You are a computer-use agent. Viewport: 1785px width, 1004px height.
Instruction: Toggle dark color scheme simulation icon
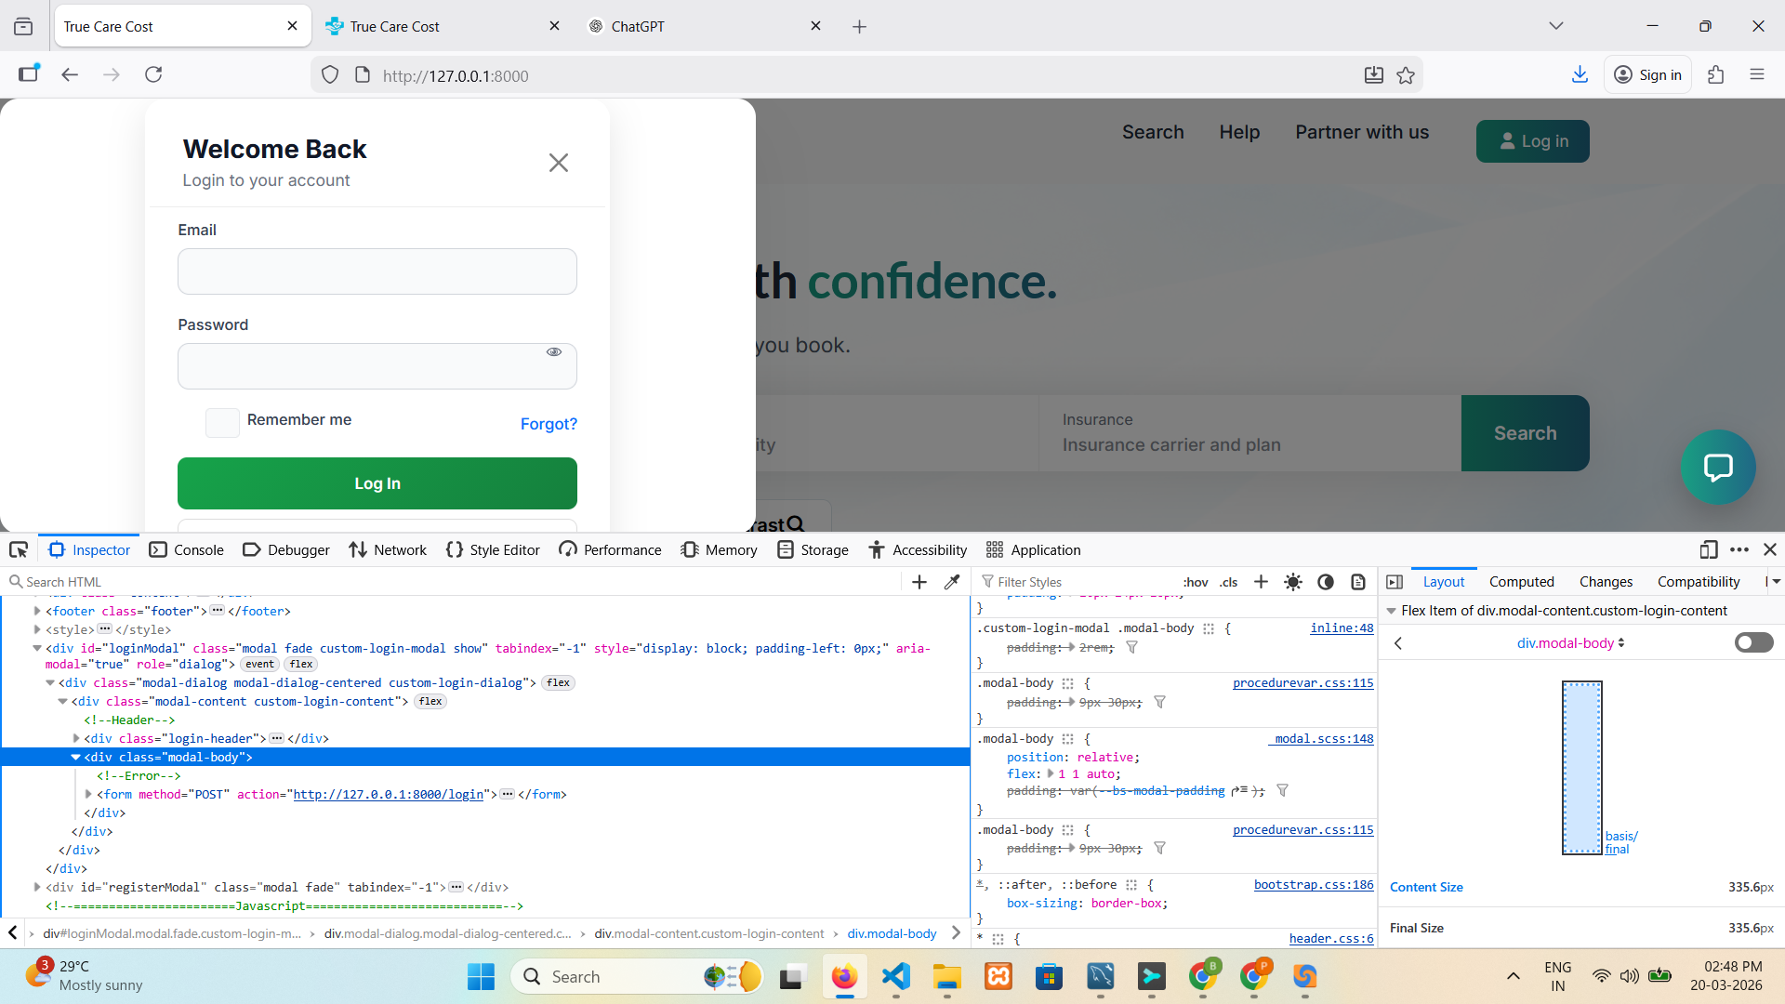coord(1326,582)
